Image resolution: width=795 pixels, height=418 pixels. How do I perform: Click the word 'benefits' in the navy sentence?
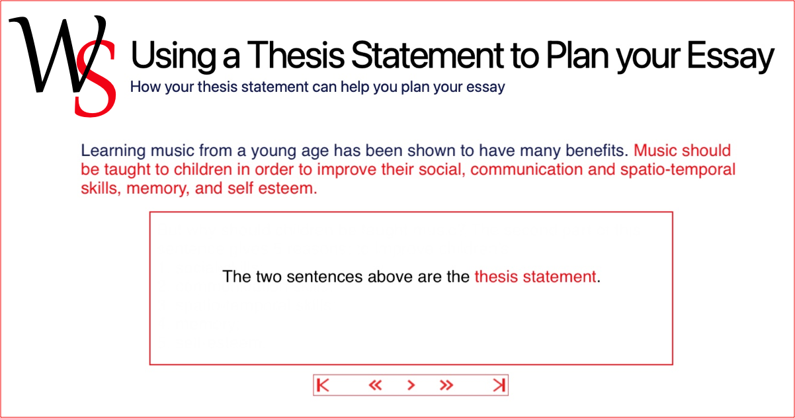599,150
